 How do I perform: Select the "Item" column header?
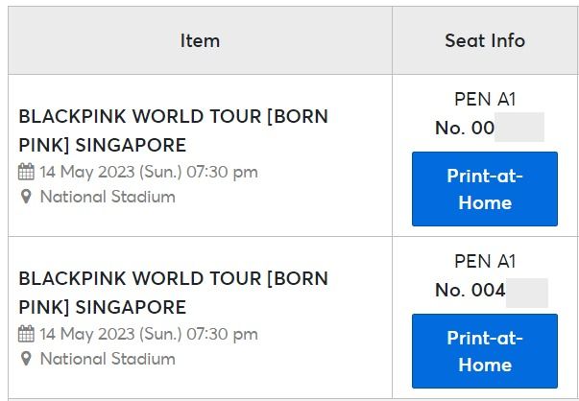(x=200, y=40)
